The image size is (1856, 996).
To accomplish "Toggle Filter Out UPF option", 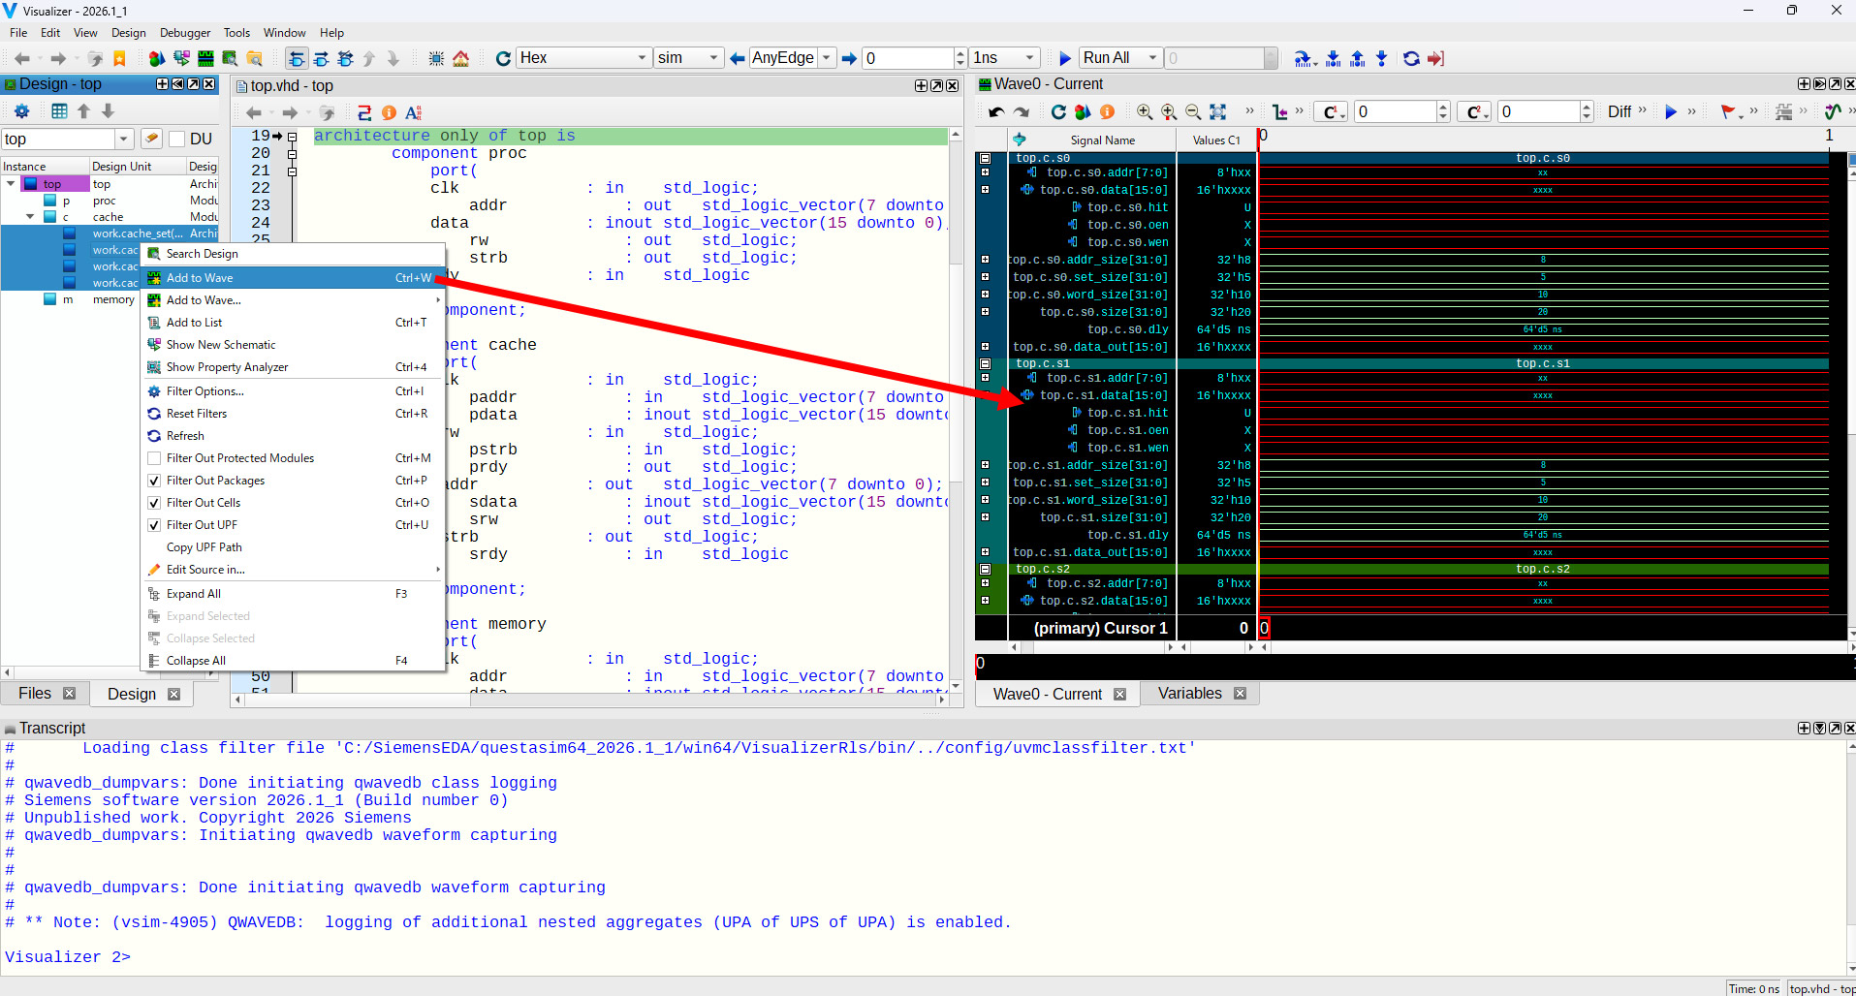I will click(x=154, y=525).
